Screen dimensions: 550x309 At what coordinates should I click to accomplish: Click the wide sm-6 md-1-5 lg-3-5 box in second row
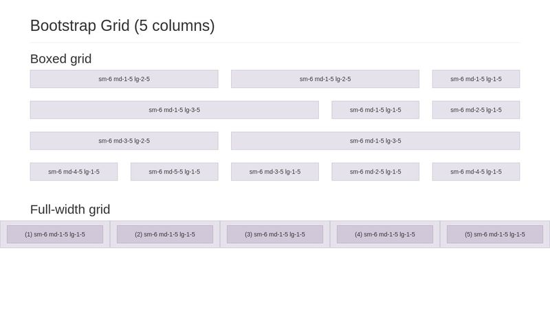[175, 110]
